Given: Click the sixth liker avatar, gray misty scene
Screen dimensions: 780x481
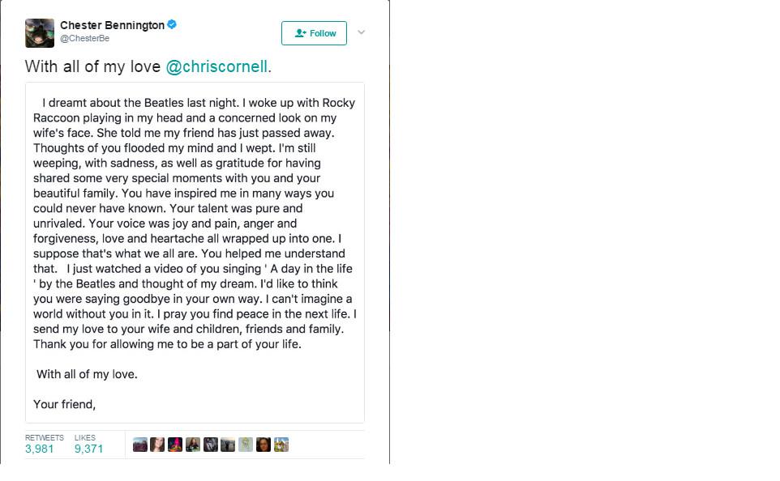Looking at the screenshot, I should [x=228, y=445].
